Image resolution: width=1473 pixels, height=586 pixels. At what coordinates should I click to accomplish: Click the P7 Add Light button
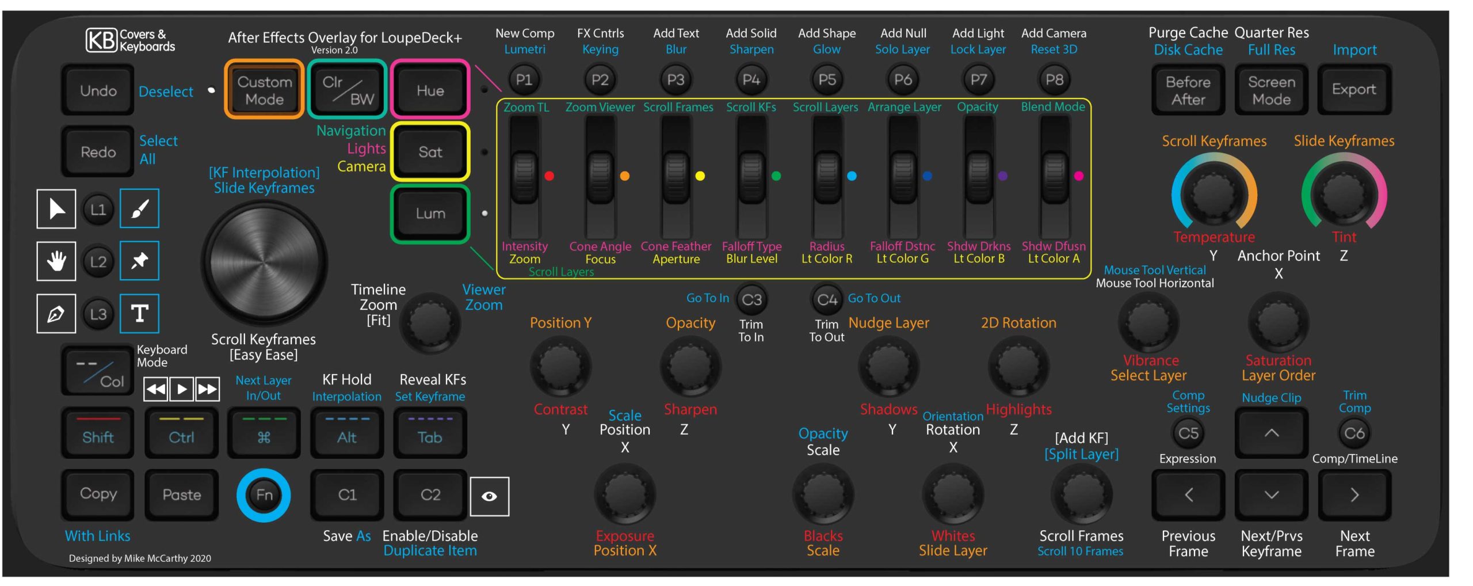(x=979, y=79)
